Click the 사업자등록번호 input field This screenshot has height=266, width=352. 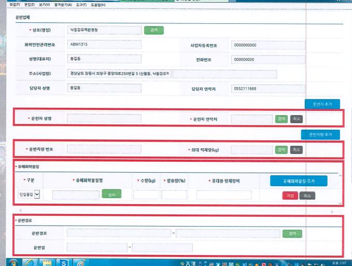268,45
